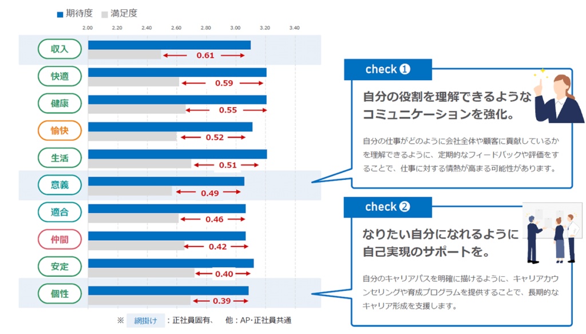Image resolution: width=586 pixels, height=334 pixels.
Task: Select the 快適 category label
Action: click(60, 76)
